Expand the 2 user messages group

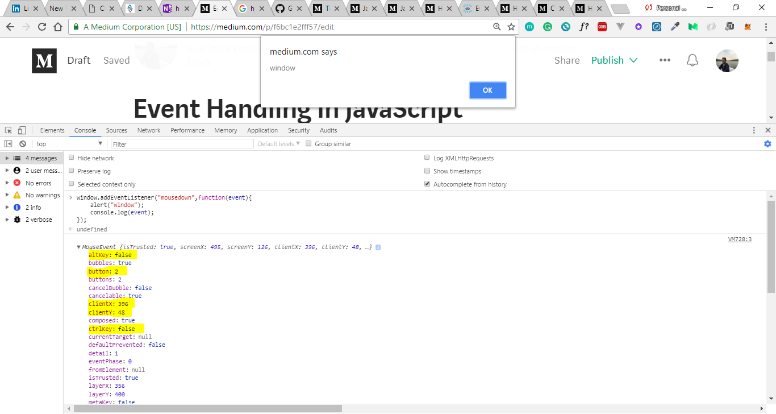7,171
